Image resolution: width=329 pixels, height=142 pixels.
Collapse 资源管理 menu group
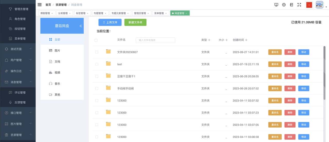tap(18, 135)
